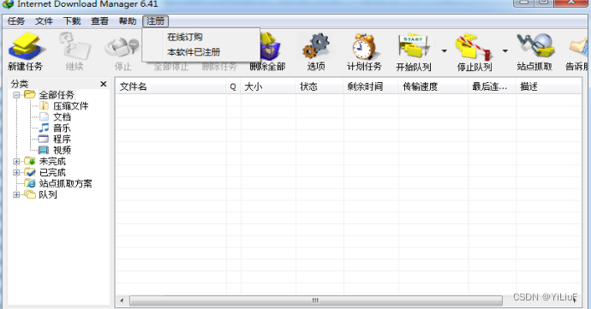Image resolution: width=591 pixels, height=309 pixels.
Task: Select 程序 category
Action: click(62, 139)
